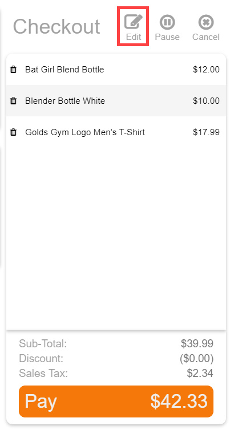Click the Edit pencil icon
This screenshot has height=430, width=238.
click(134, 22)
